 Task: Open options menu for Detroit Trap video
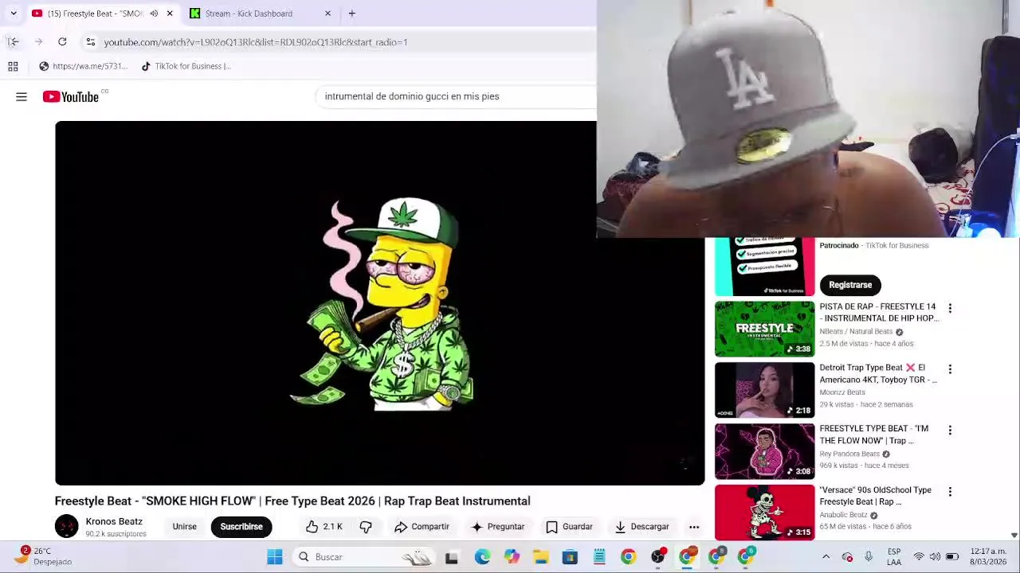pyautogui.click(x=950, y=369)
